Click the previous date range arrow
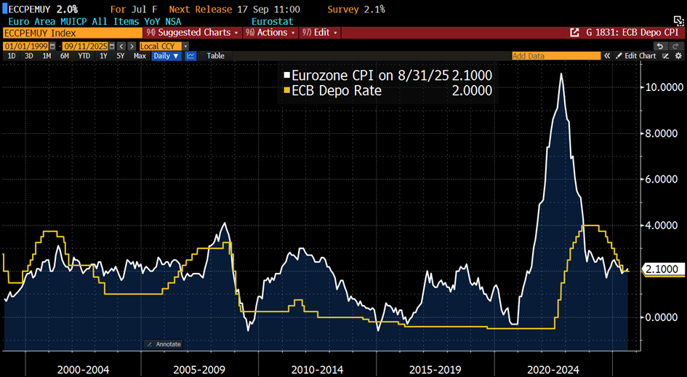The image size is (687, 377). tap(121, 46)
